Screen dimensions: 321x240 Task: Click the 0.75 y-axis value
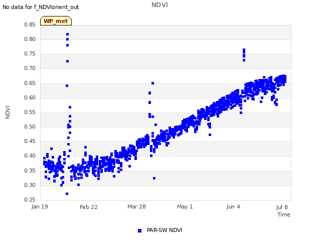tap(30, 53)
